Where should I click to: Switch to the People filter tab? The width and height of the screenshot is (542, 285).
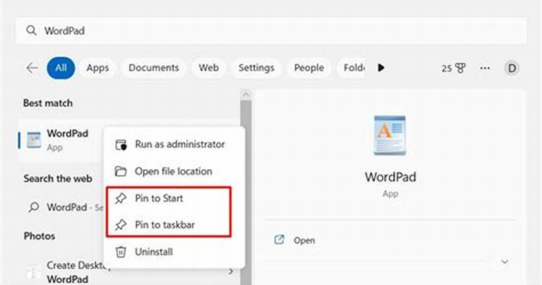pos(309,68)
